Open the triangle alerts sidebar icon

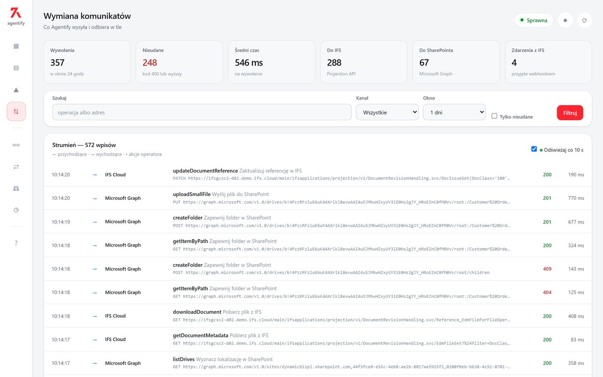tap(16, 90)
